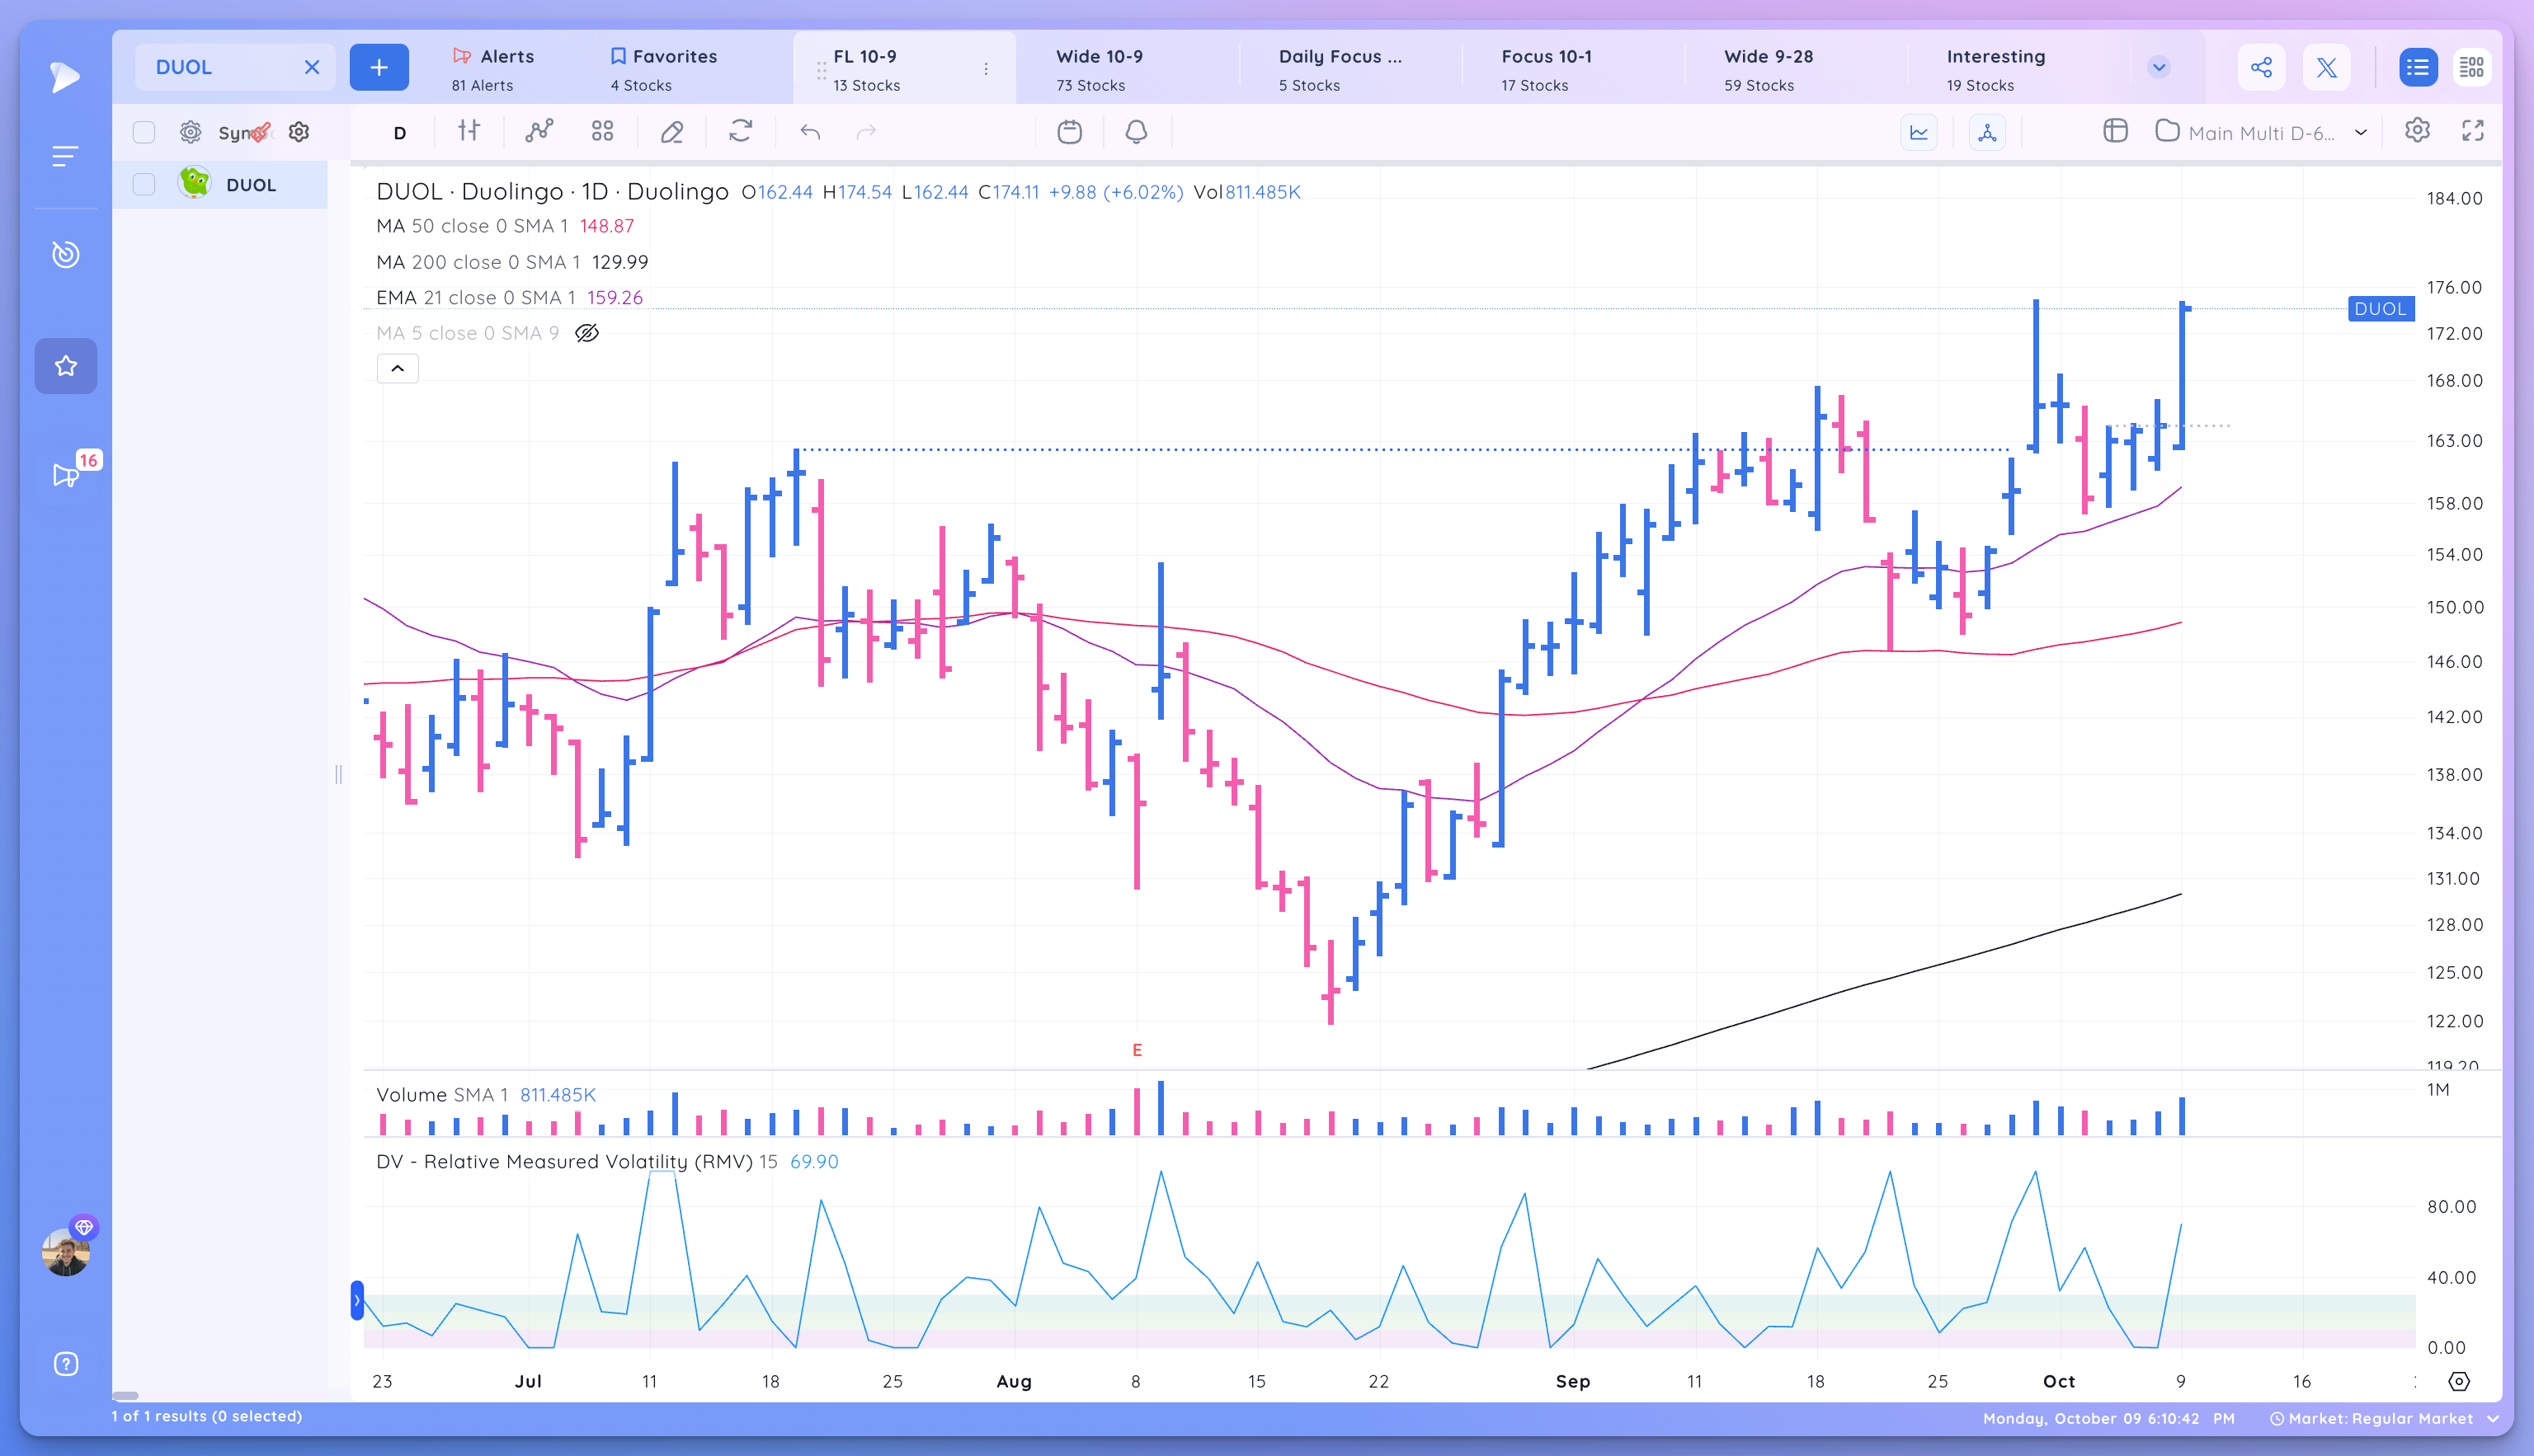Viewport: 2534px width, 1456px height.
Task: Open the radar scanner icon in sidebar
Action: coord(65,254)
